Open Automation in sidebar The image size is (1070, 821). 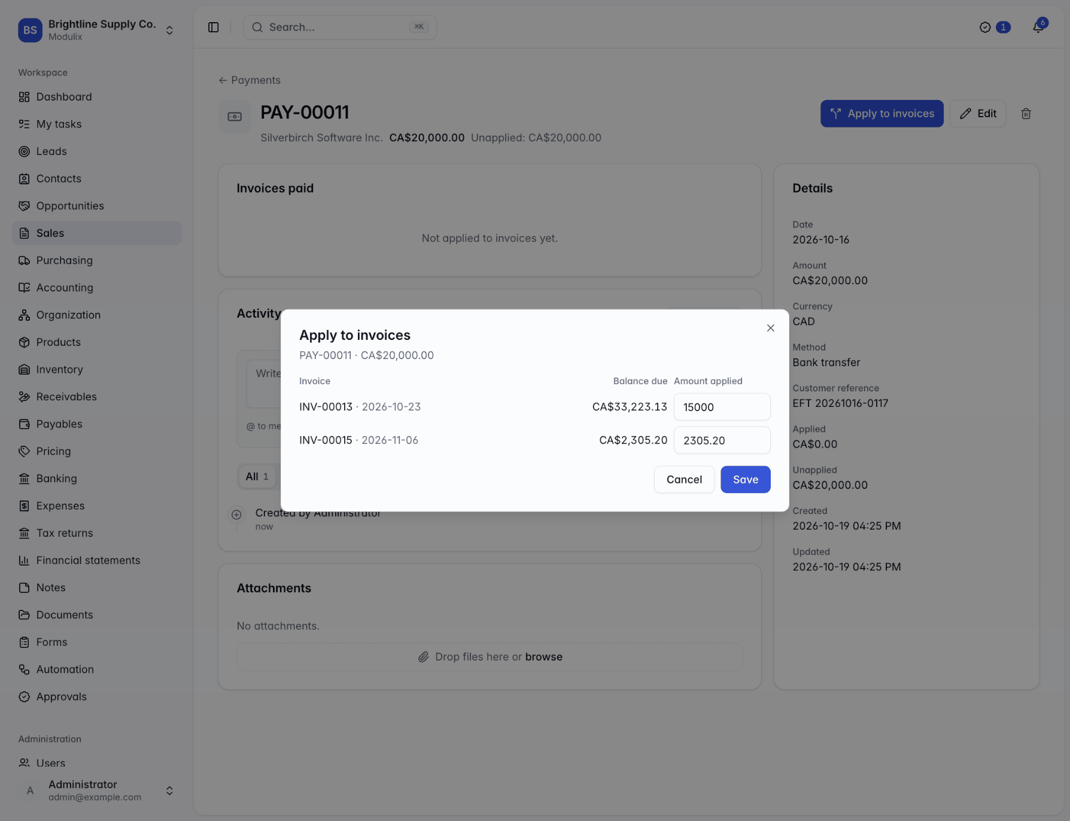[x=97, y=669]
